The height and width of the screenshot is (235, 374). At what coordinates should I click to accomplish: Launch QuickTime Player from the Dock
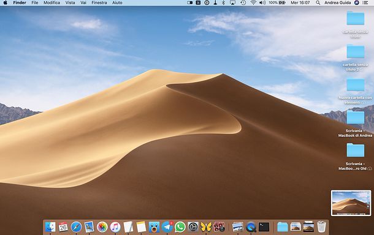(251, 227)
